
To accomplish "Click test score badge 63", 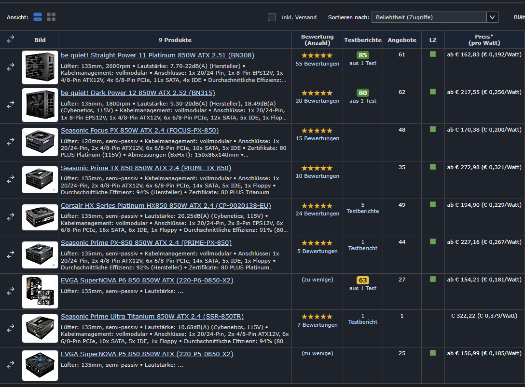I will (x=362, y=280).
